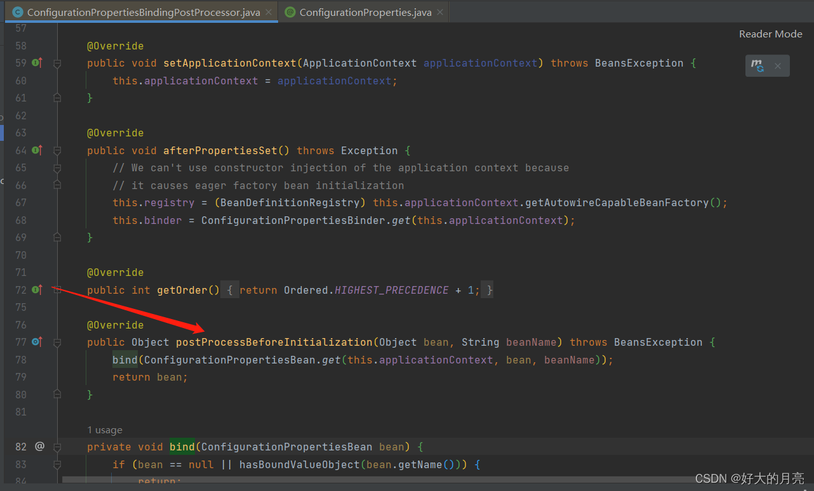
Task: Switch to ConfigurationPropertiesBindingPostProcessor.java tab
Action: tap(143, 12)
